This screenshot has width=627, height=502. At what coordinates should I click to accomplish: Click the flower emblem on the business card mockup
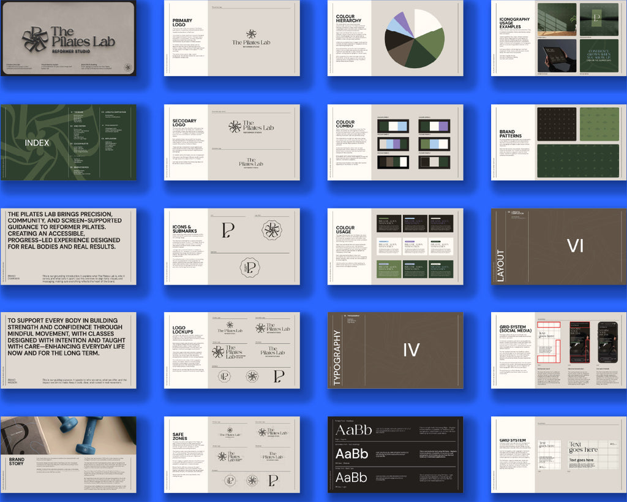point(35,39)
